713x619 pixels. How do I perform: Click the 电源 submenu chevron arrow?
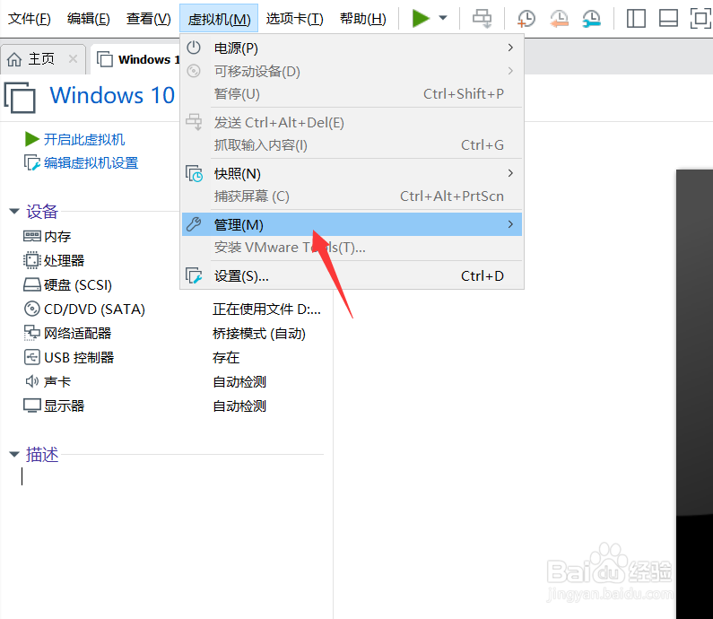[510, 48]
